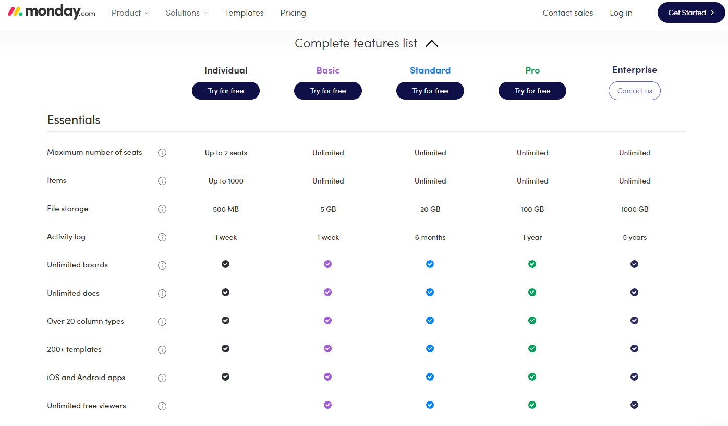Open info icon for iOS and Android apps
This screenshot has height=426, width=728.
click(x=162, y=378)
